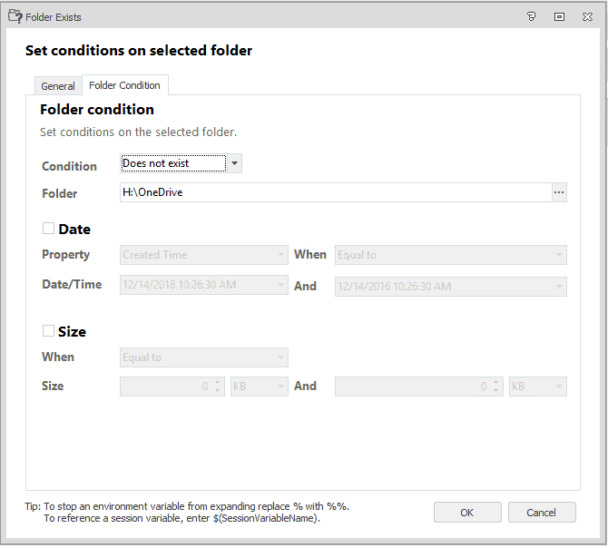Click the Folder path field H:\OneDrive
This screenshot has width=608, height=548.
click(x=336, y=192)
